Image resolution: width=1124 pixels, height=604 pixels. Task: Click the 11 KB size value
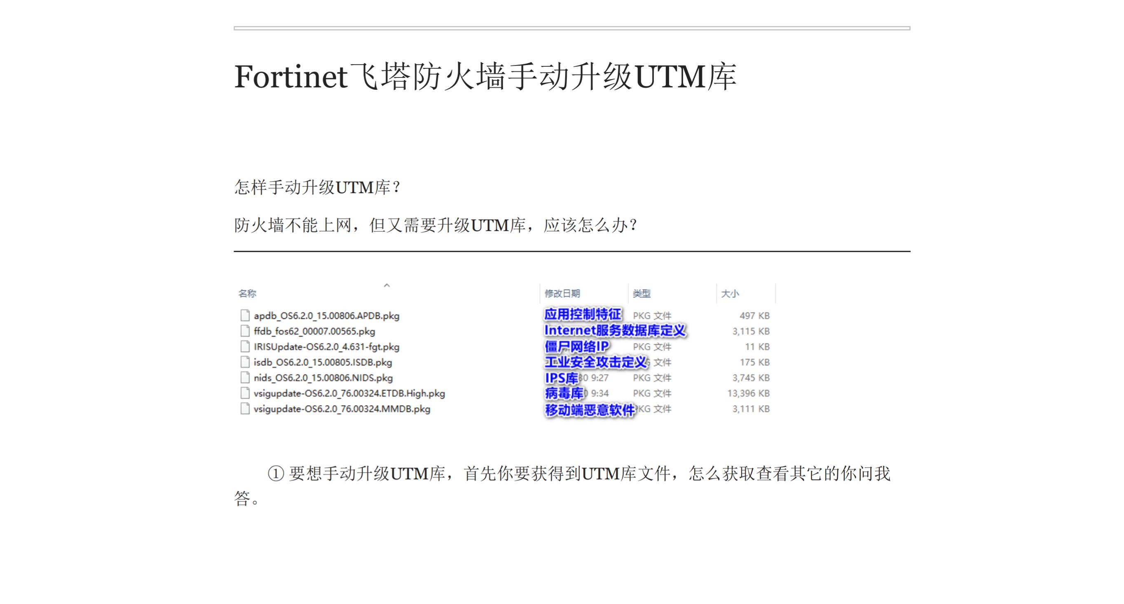pos(757,347)
